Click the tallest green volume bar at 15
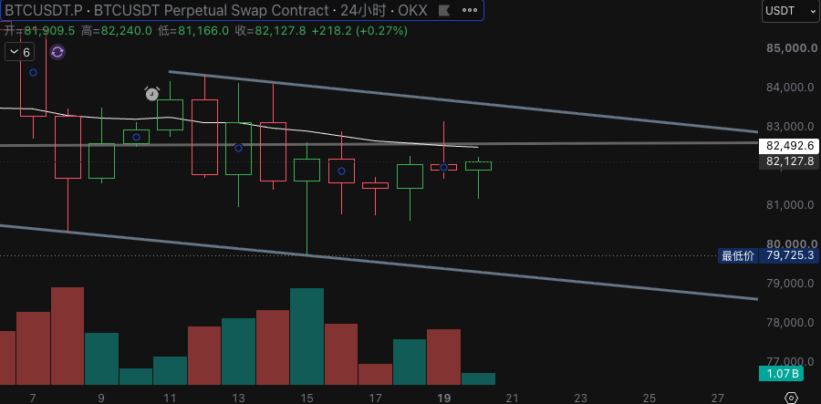 [x=307, y=337]
